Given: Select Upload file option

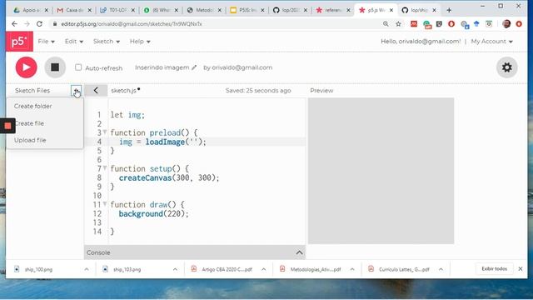Looking at the screenshot, I should (x=30, y=140).
